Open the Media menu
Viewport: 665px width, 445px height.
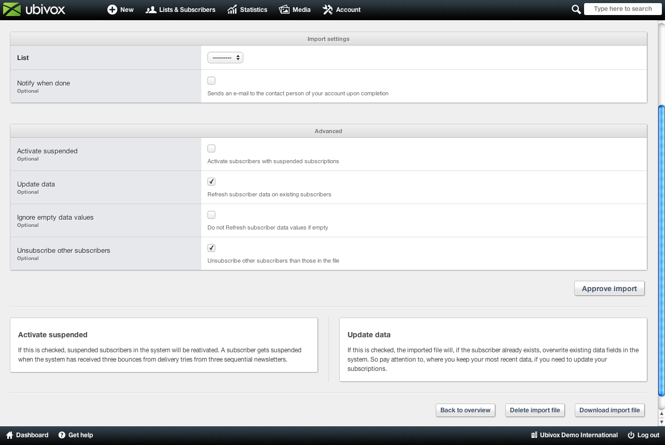[295, 10]
